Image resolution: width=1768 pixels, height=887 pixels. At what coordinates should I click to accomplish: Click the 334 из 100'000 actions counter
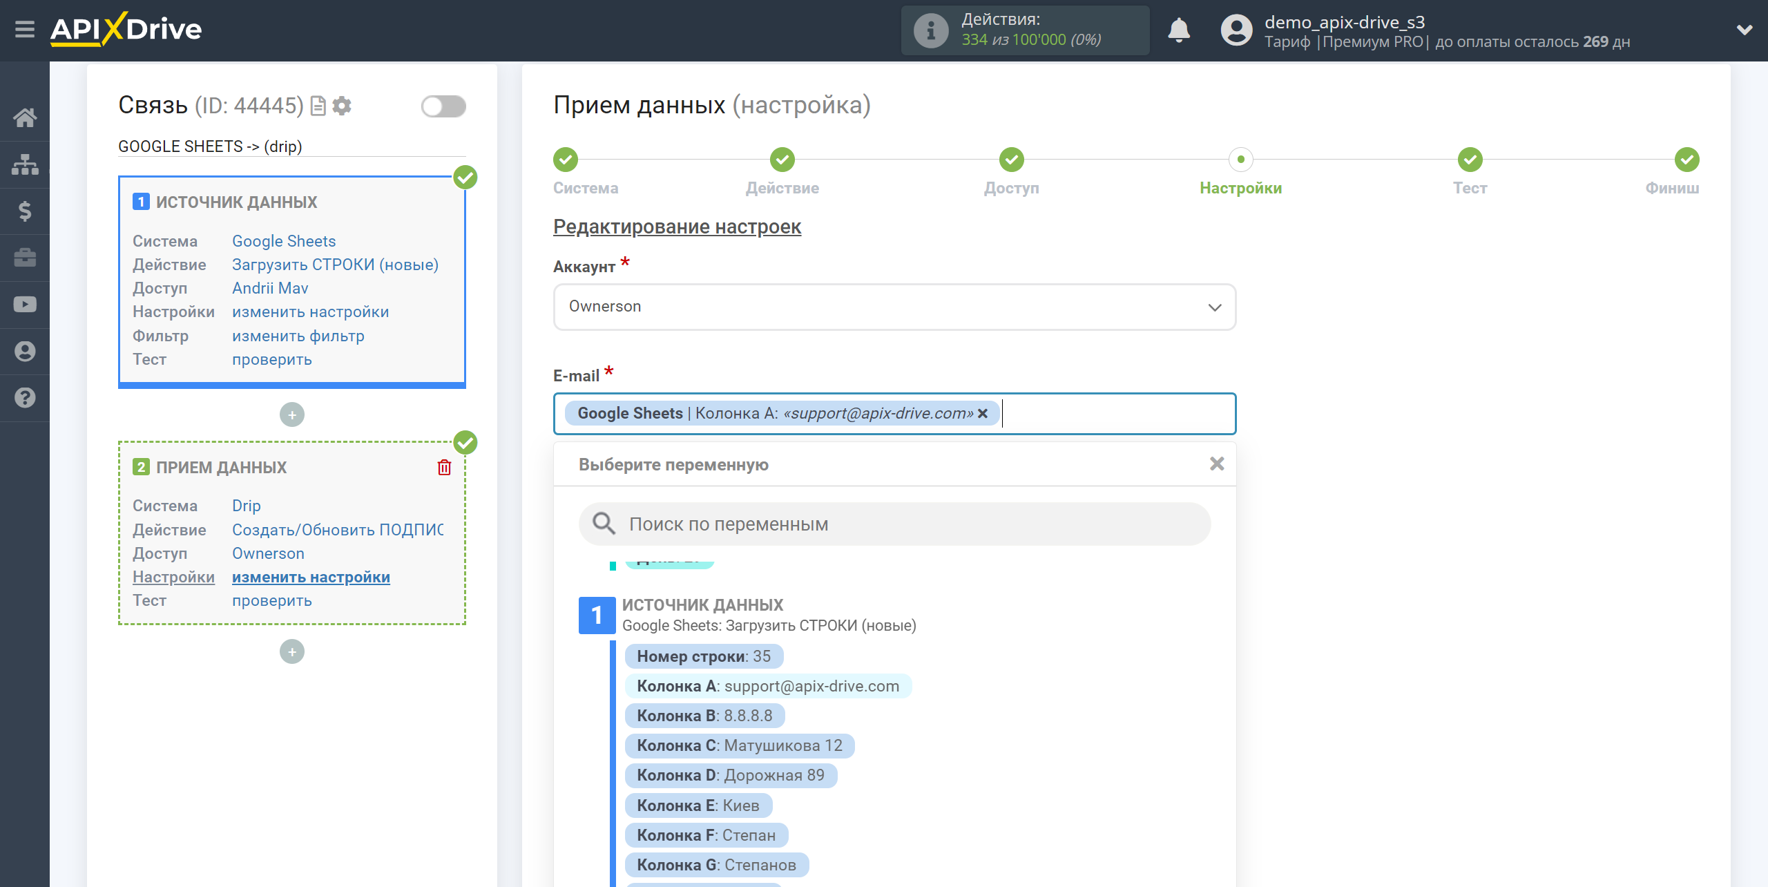(x=1031, y=40)
